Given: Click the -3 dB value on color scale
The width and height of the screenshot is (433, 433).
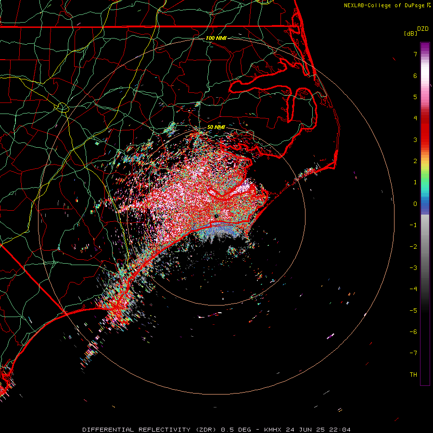Looking at the screenshot, I should (413, 268).
